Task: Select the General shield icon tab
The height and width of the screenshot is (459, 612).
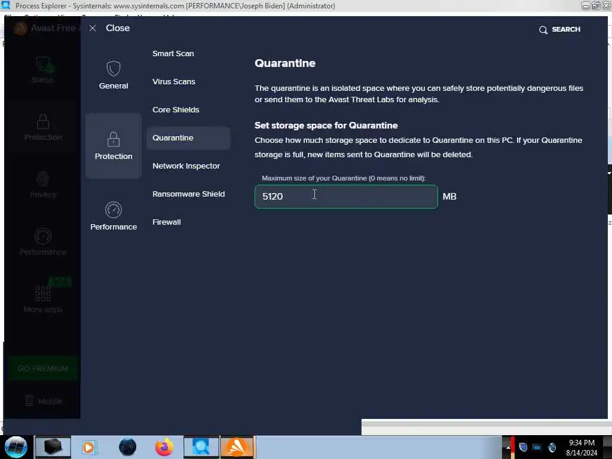Action: (114, 75)
